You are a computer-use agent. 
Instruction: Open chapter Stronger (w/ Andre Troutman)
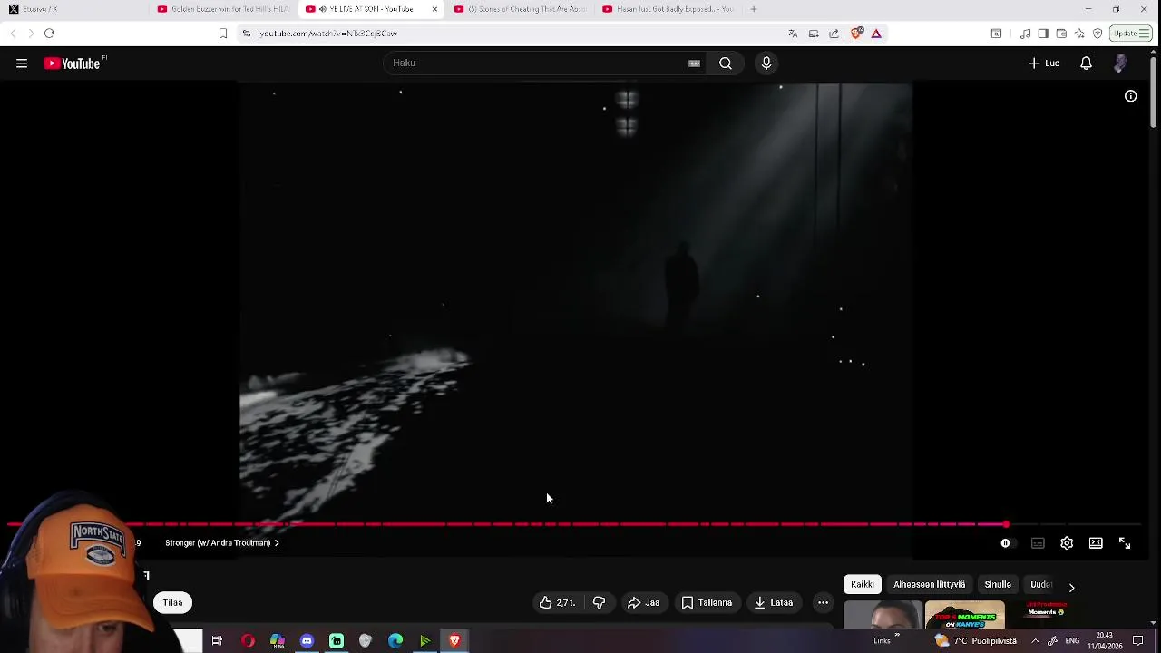pyautogui.click(x=222, y=542)
